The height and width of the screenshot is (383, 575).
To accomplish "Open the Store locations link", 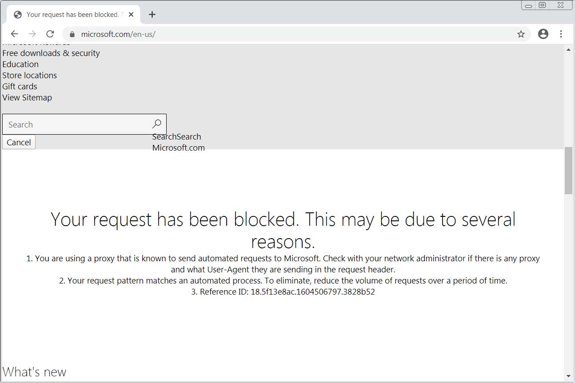I will [30, 75].
